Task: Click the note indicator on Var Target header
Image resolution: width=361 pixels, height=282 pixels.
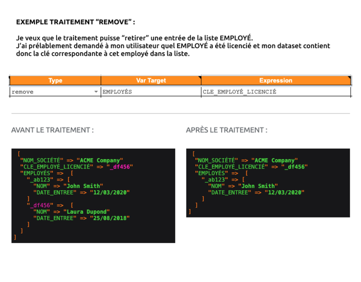Action: coord(199,77)
